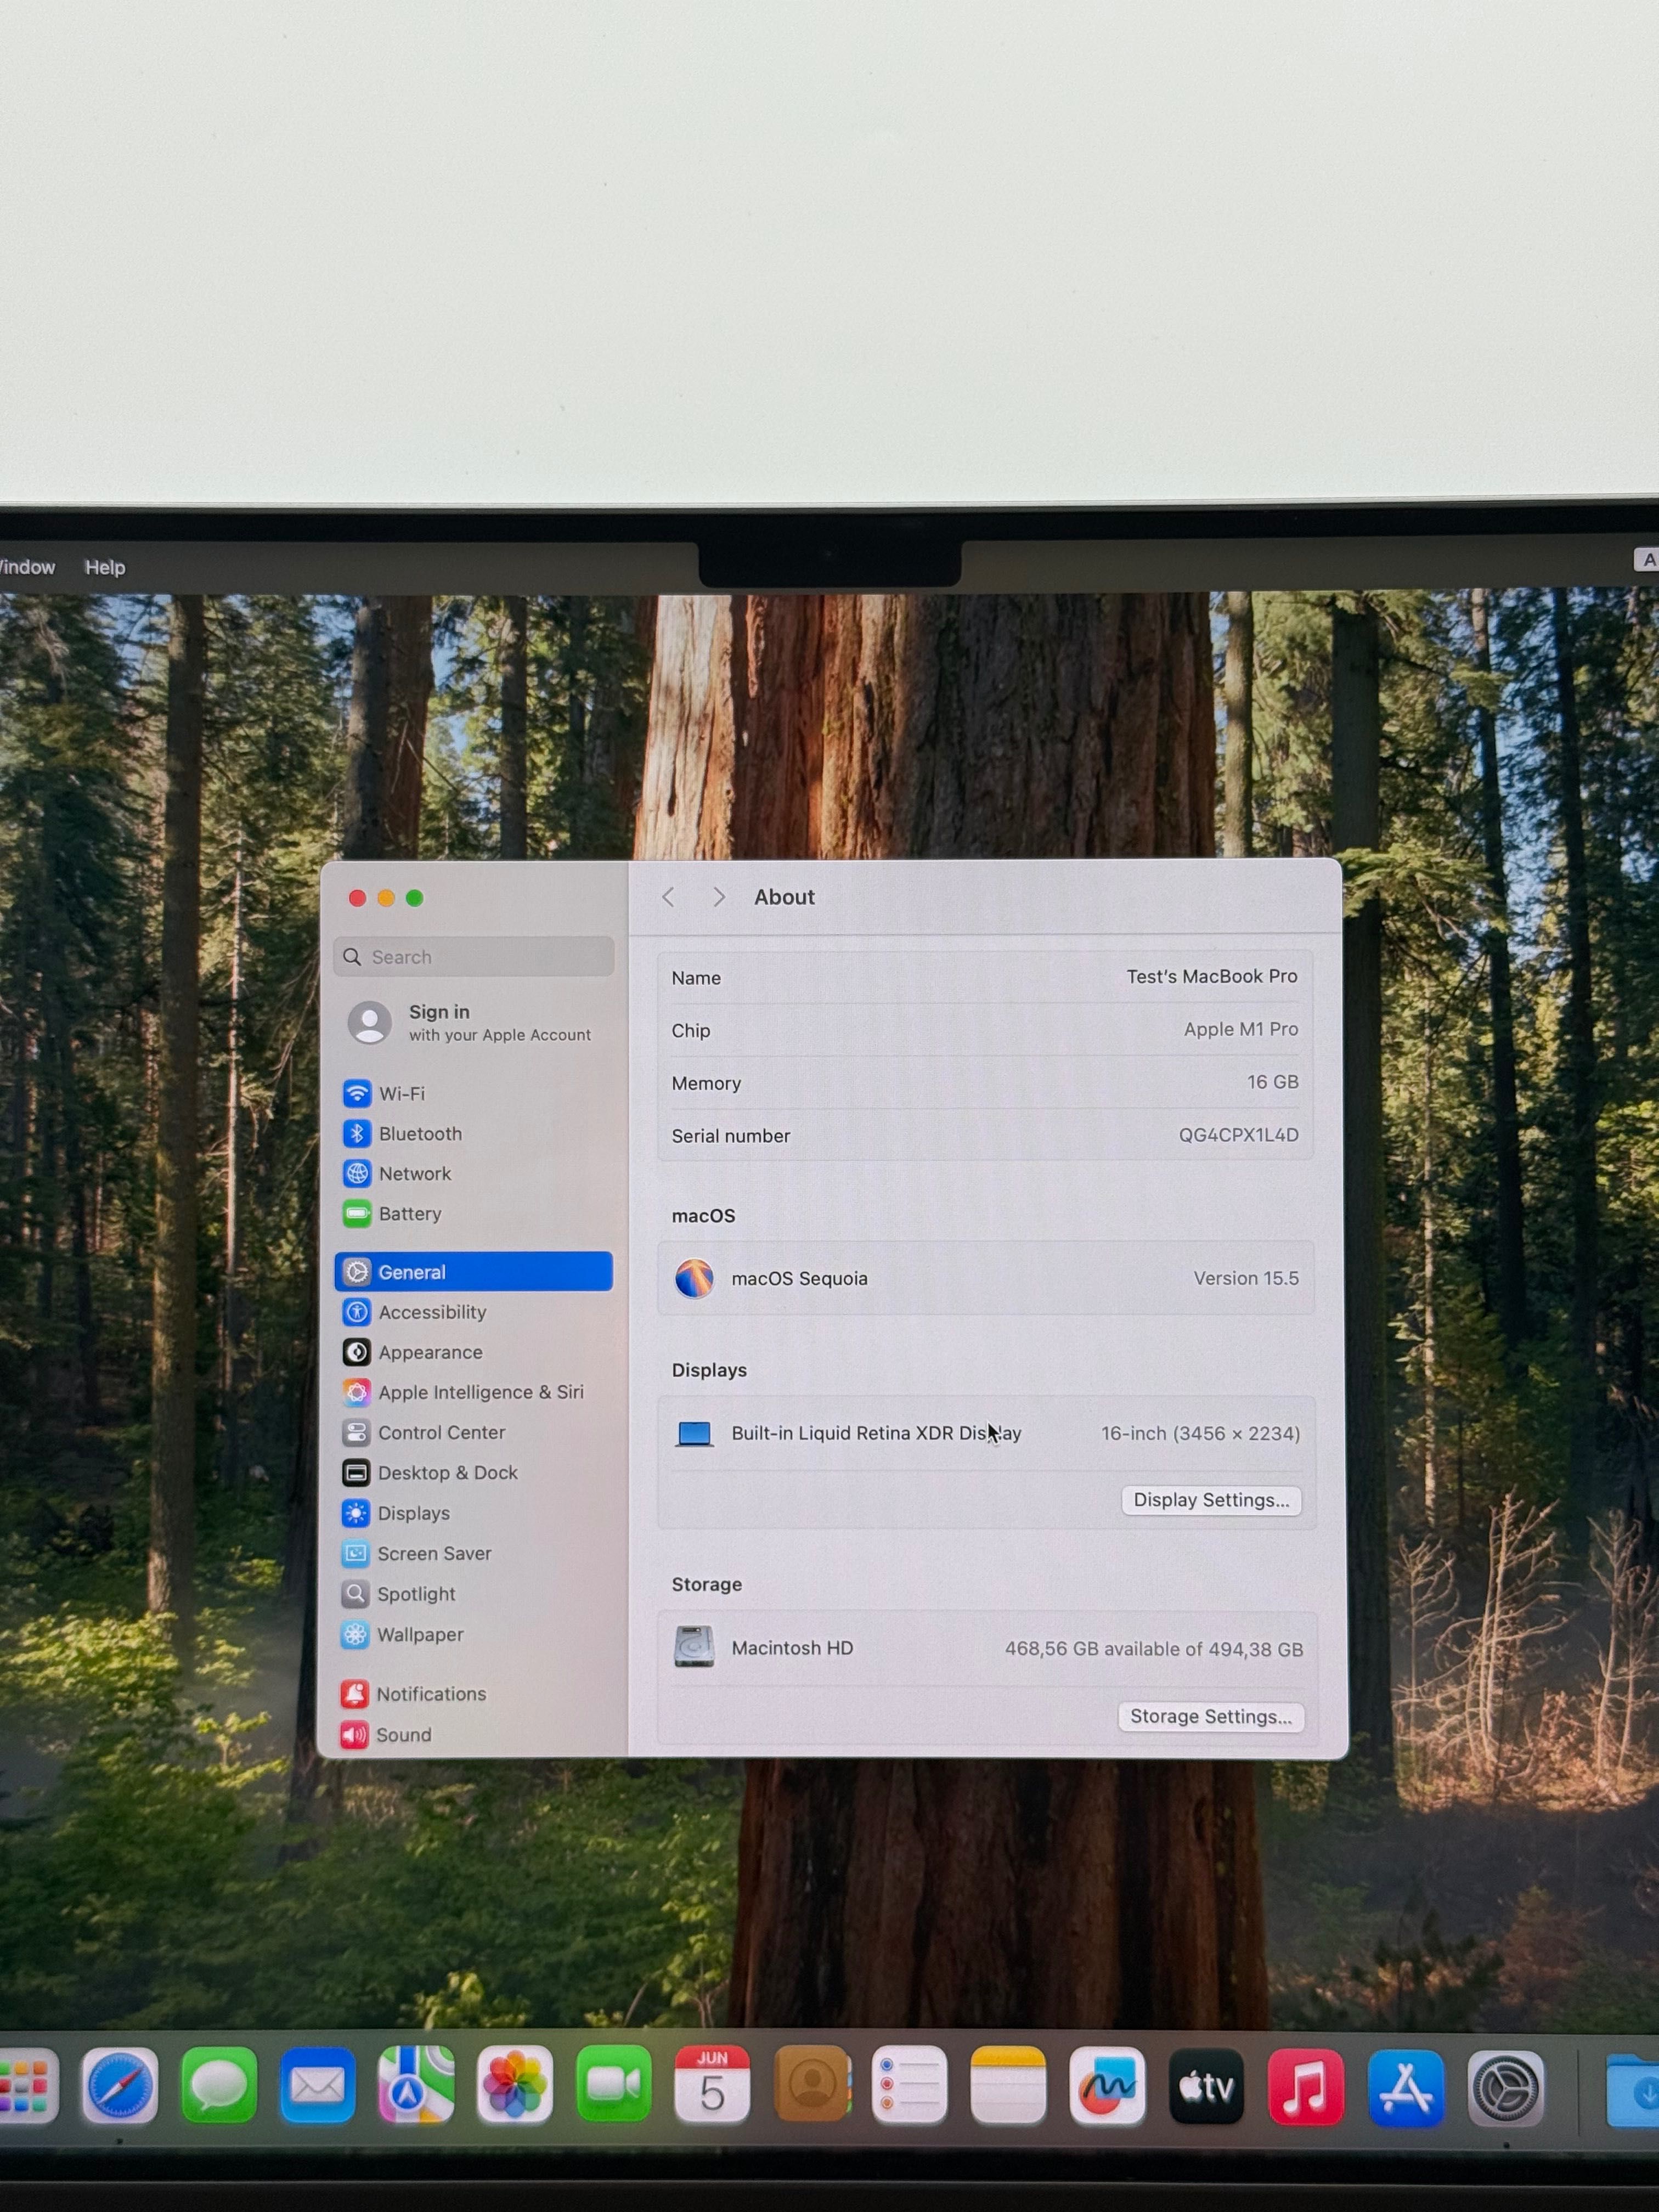Viewport: 1659px width, 2212px height.
Task: Launch Safari from the Dock
Action: [119, 2086]
